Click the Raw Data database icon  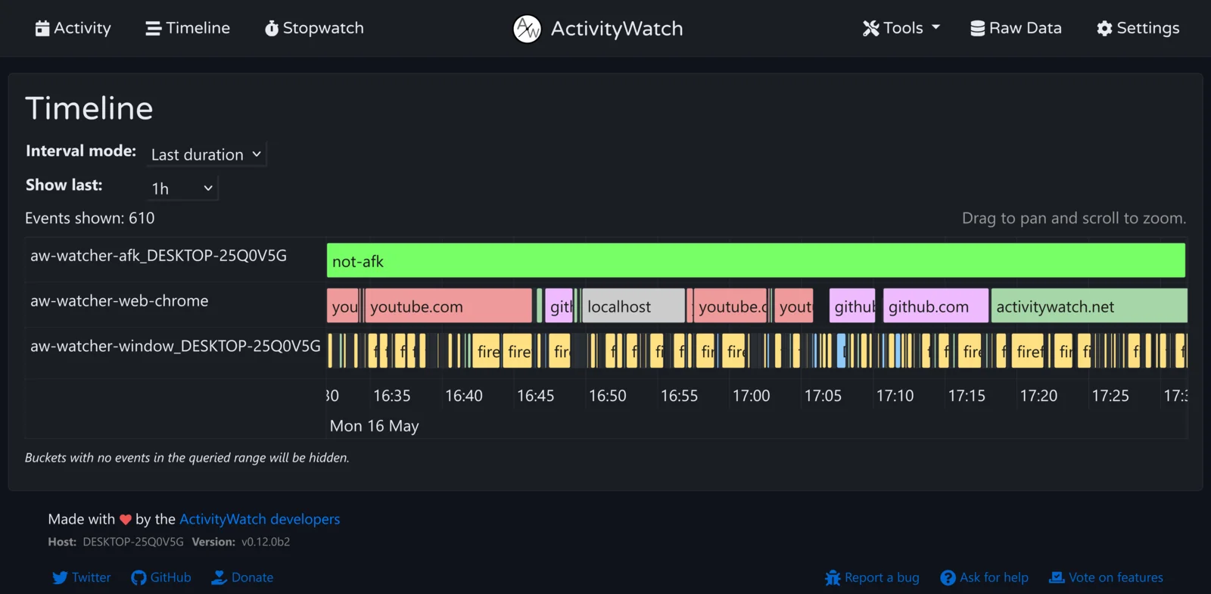(978, 29)
